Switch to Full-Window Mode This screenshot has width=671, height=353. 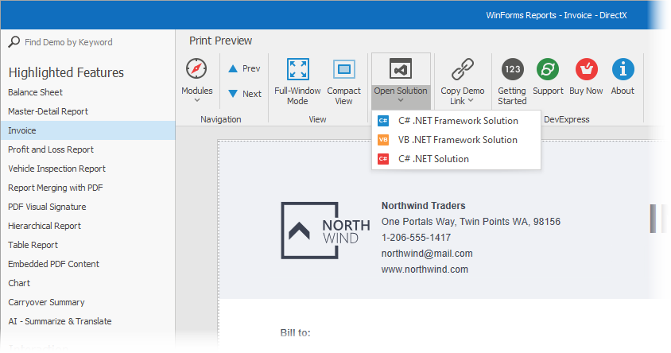click(297, 81)
